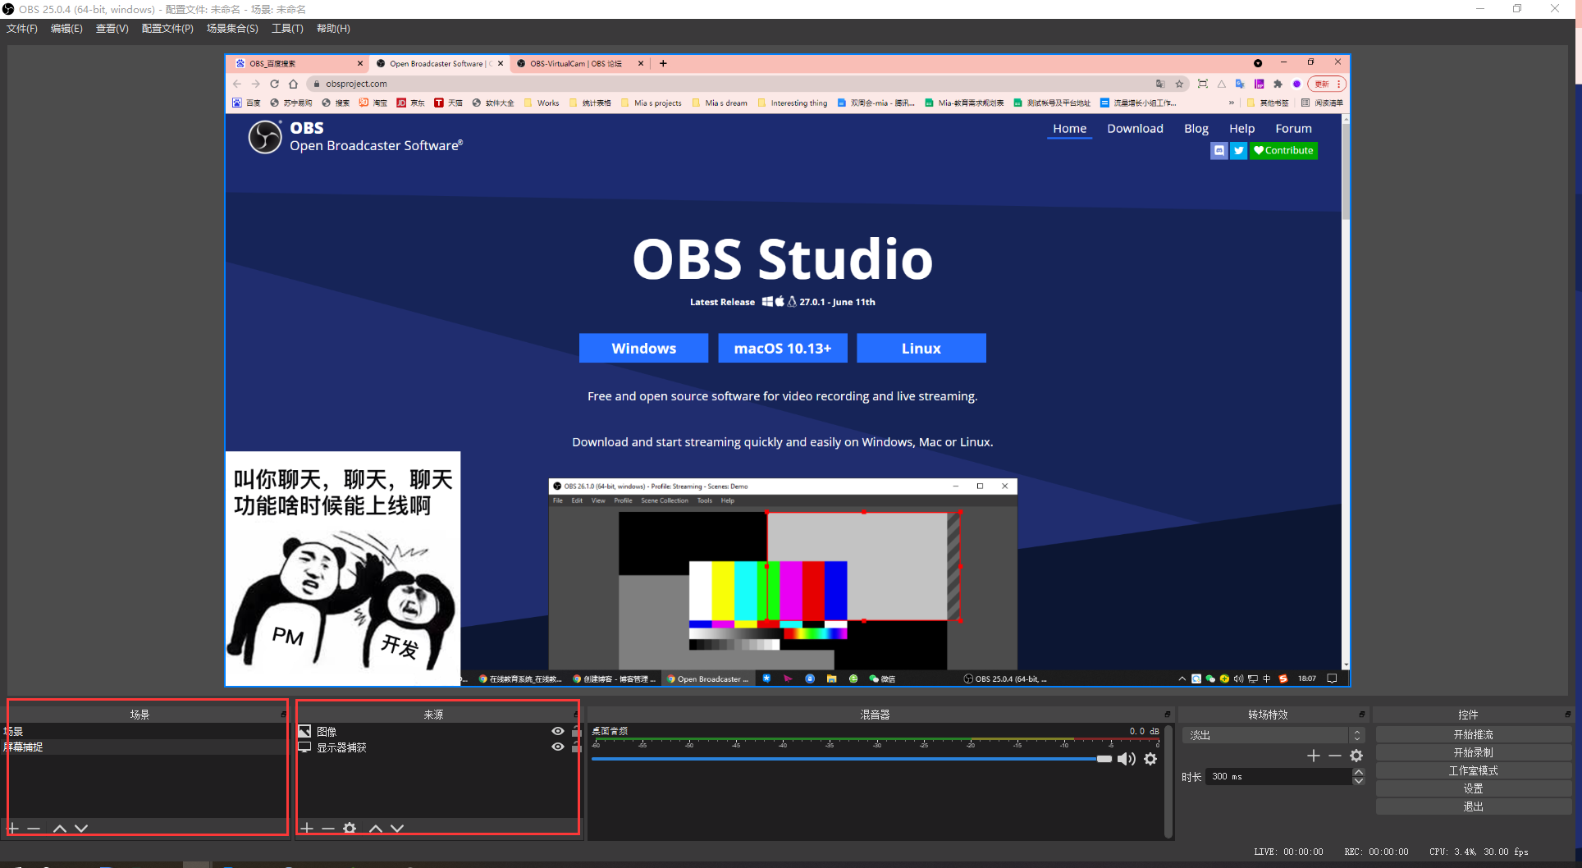Select the 显示器捕获 source row
Viewport: 1582px width, 868px height.
point(439,747)
